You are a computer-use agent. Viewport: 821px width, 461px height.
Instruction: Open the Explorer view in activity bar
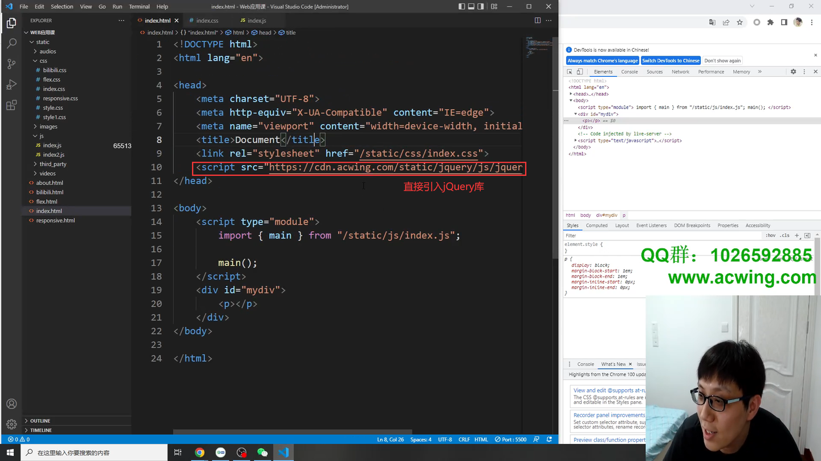(11, 23)
